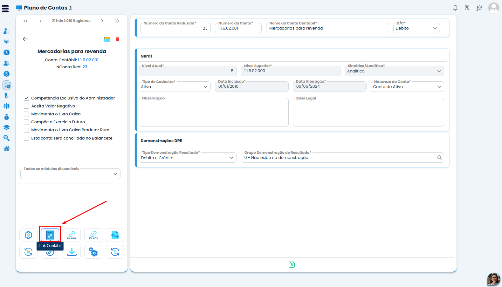Image resolution: width=502 pixels, height=287 pixels.
Task: Jump to the first record
Action: tap(25, 21)
